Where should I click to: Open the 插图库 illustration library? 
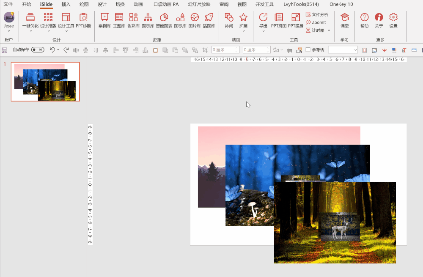point(209,20)
